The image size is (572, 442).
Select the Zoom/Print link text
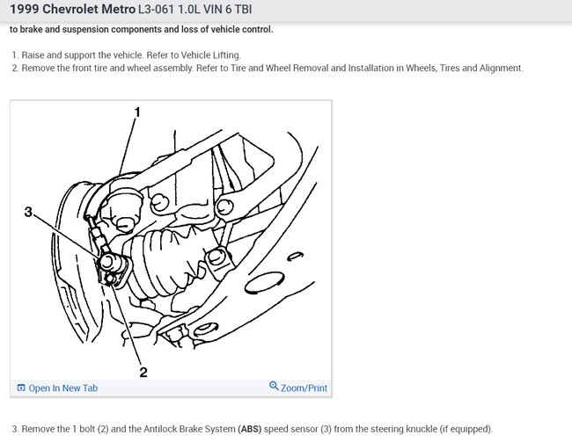click(x=304, y=388)
